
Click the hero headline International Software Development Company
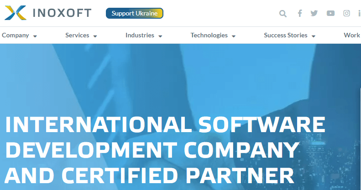pos(165,149)
